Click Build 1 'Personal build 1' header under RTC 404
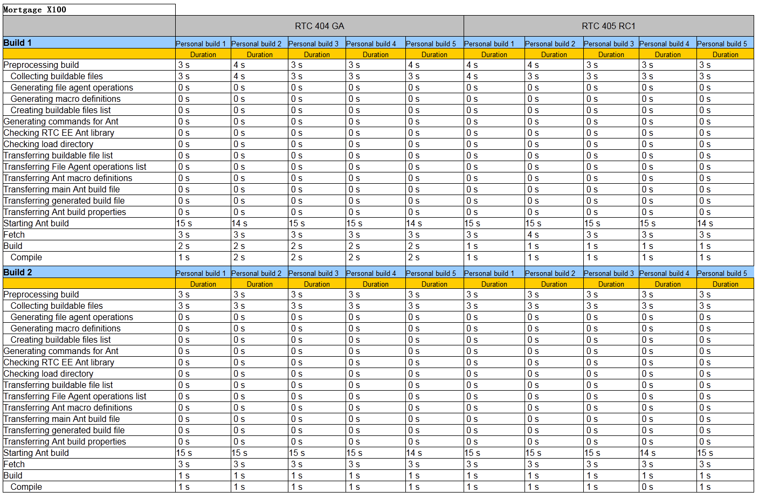Viewport: 759px width, 499px height. 201,44
